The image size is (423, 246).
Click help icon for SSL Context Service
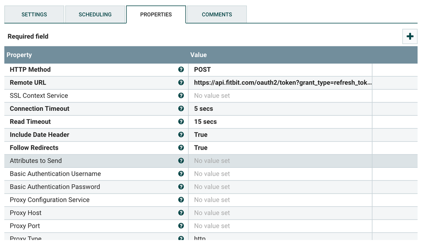(x=181, y=96)
